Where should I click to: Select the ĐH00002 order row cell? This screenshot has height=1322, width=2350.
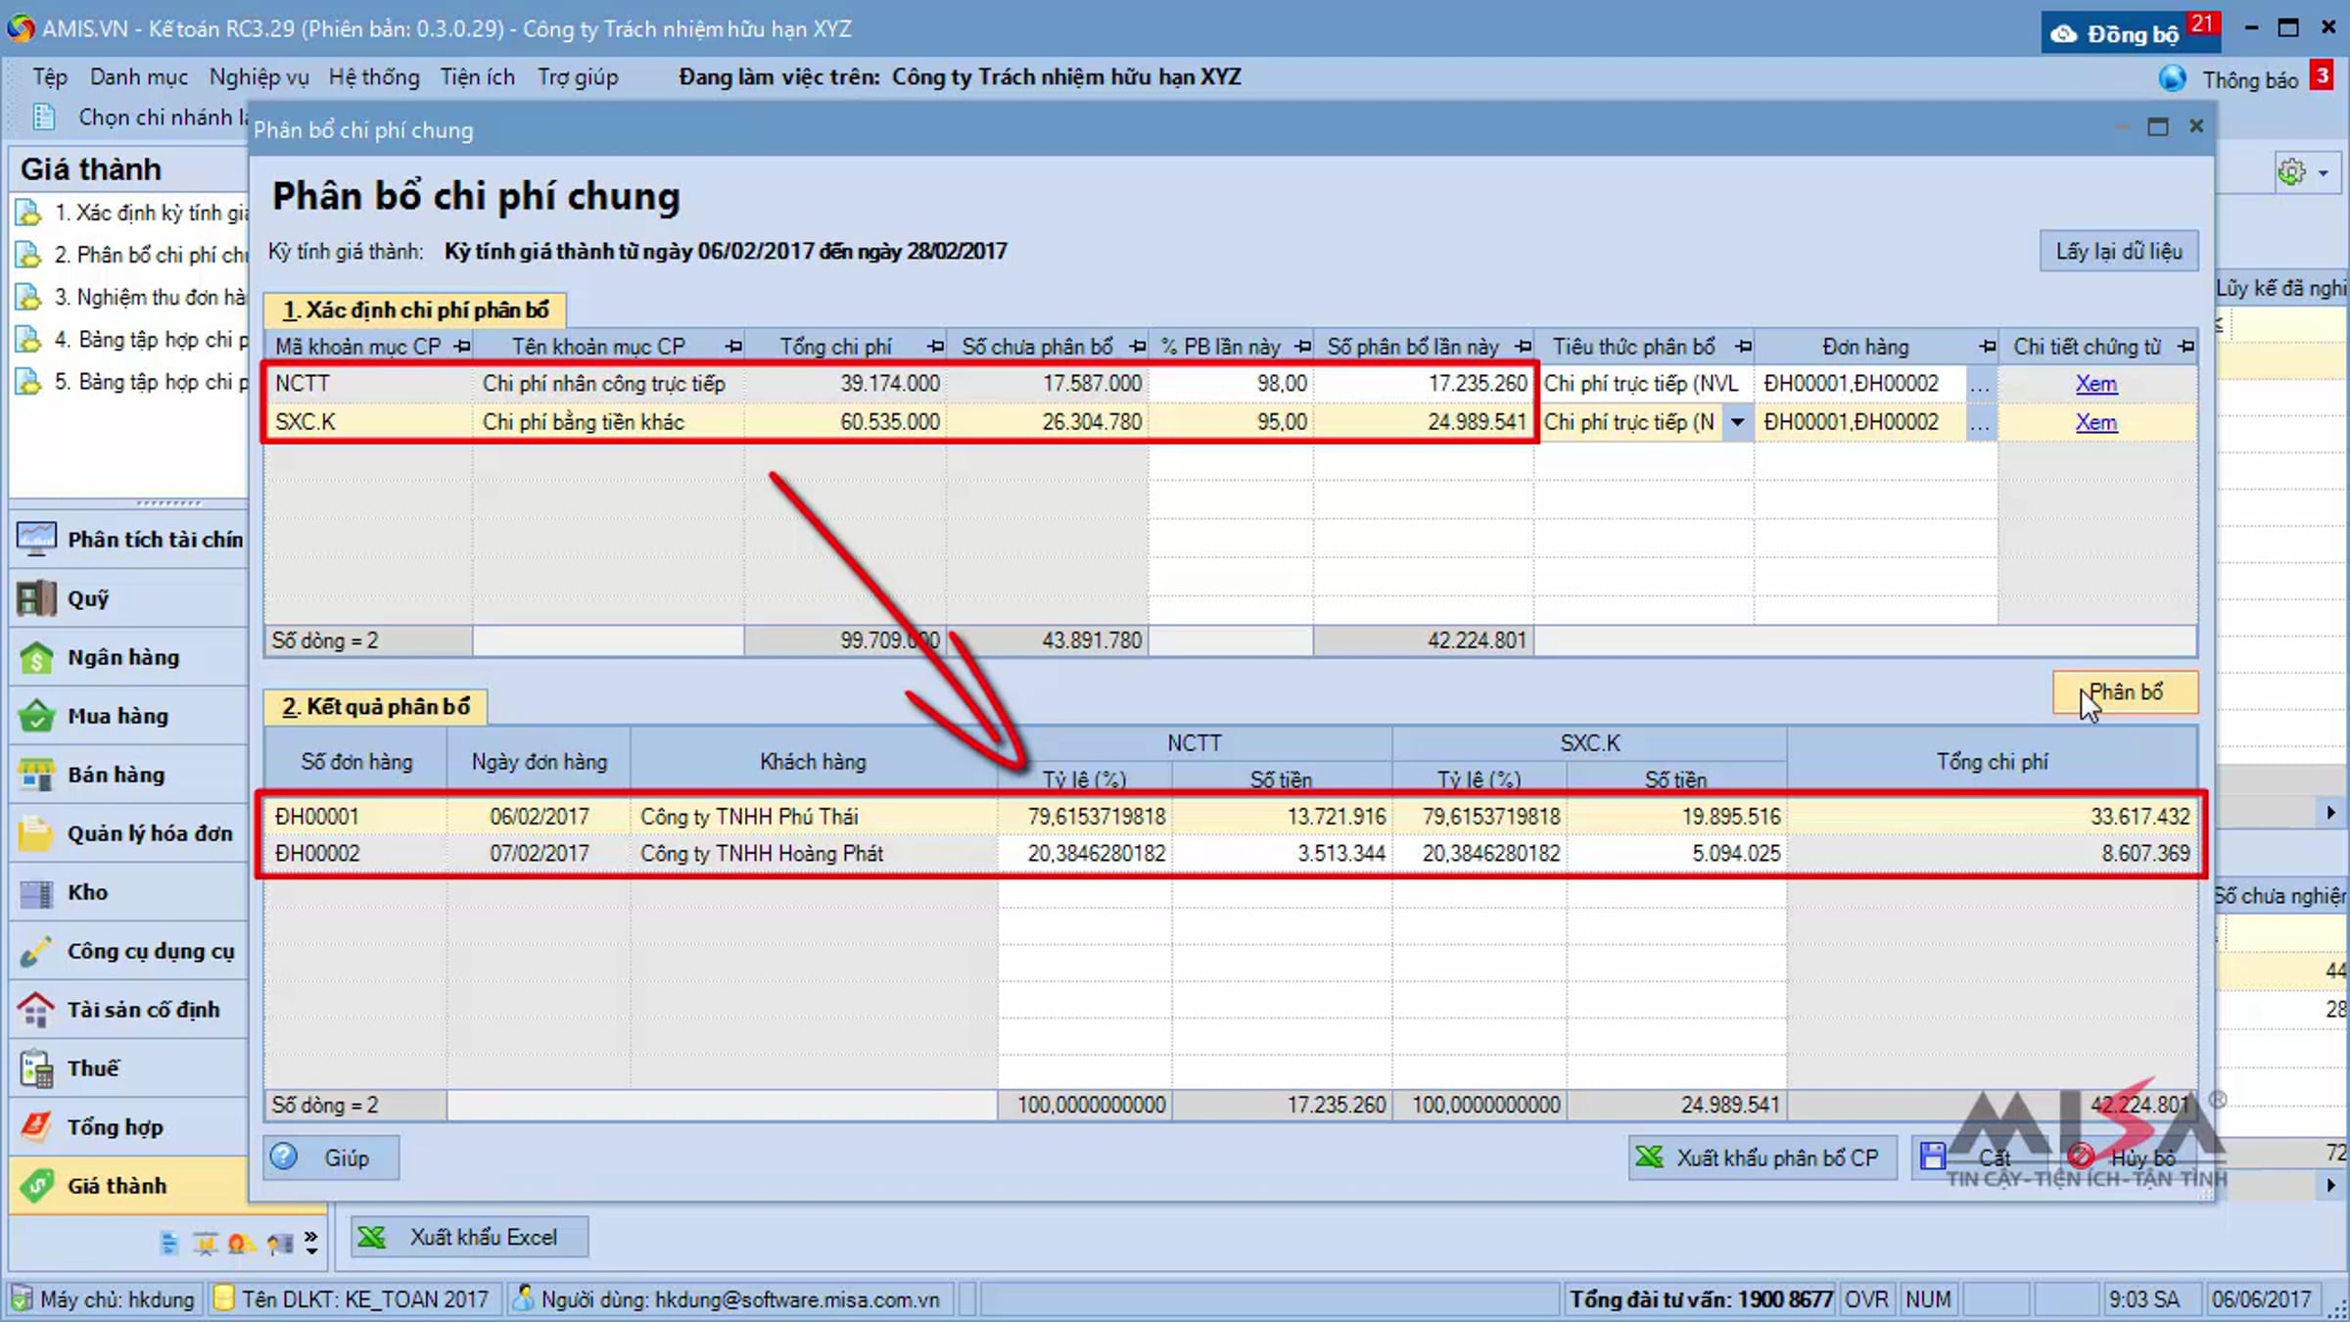(x=355, y=854)
